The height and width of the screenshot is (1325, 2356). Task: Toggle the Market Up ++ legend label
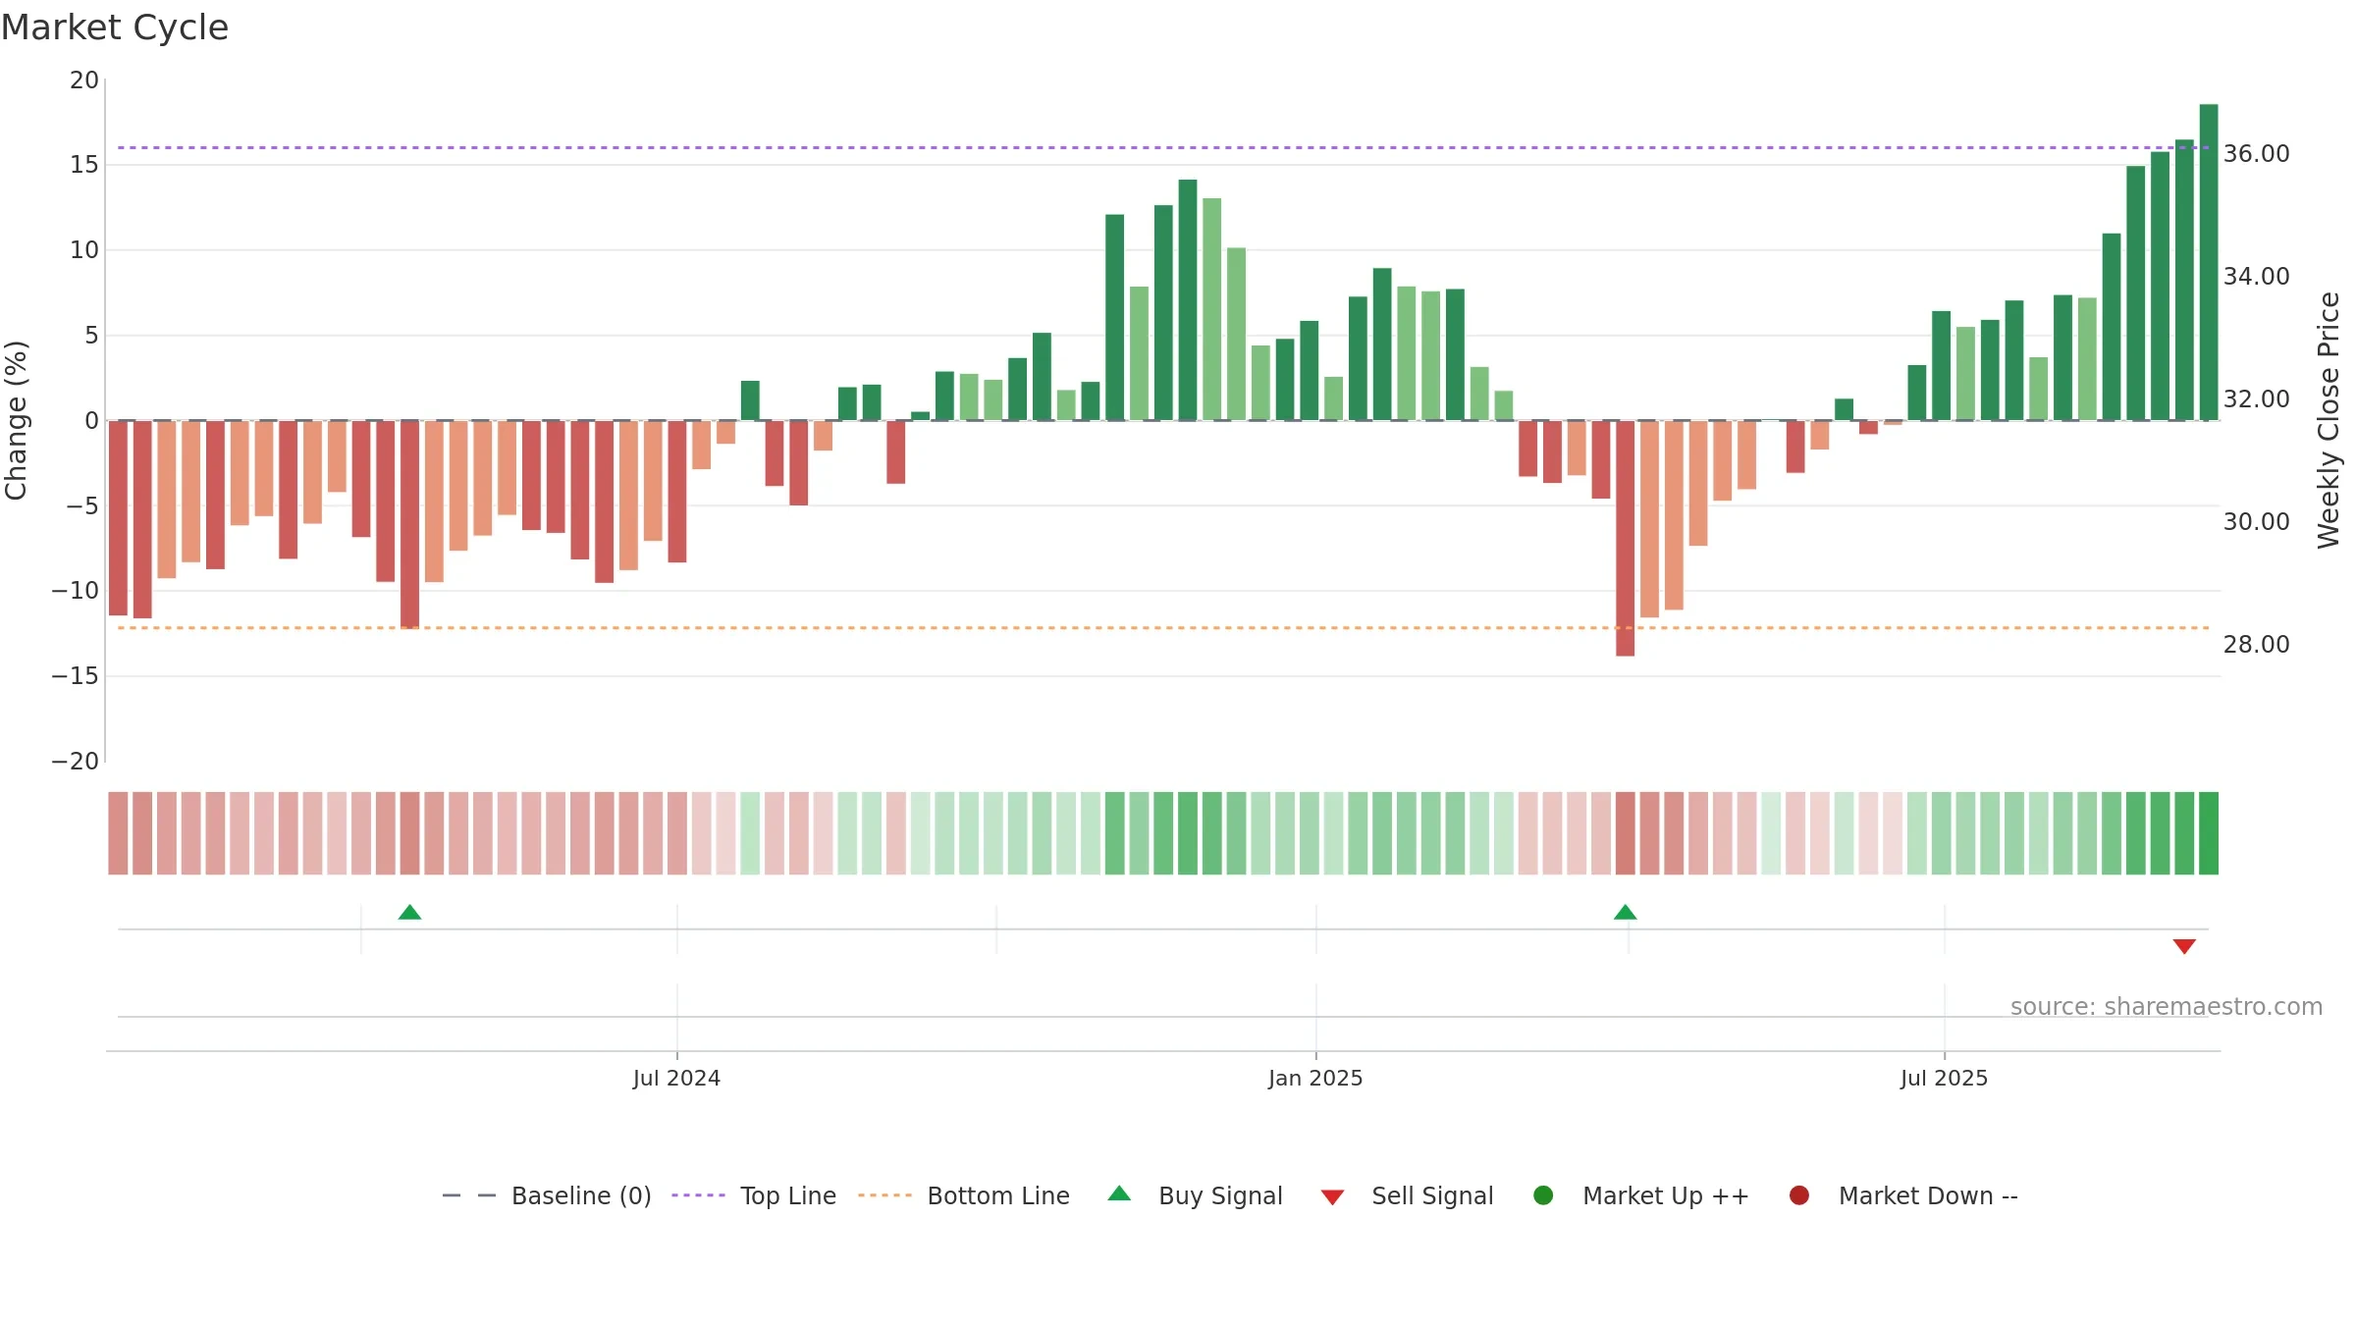coord(1666,1195)
